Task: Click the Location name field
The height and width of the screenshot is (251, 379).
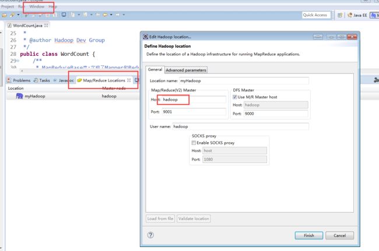Action: tap(244, 81)
